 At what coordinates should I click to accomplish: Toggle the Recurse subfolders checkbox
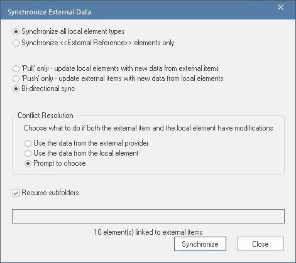click(x=16, y=193)
